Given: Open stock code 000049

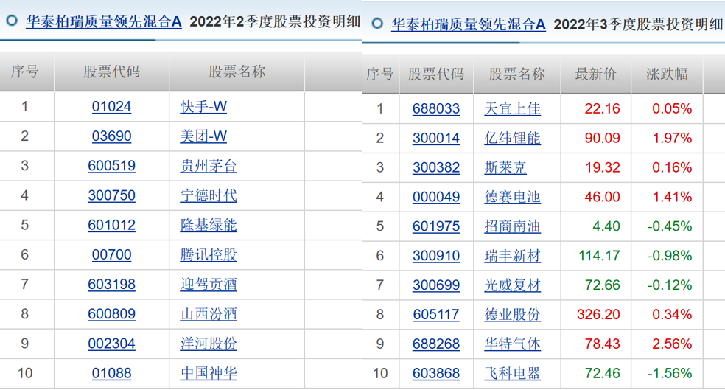Looking at the screenshot, I should 436,197.
